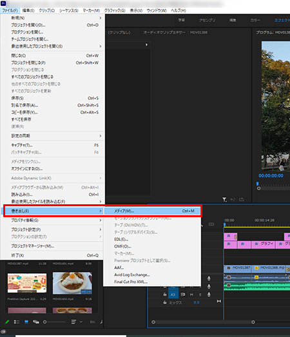290x337 pixels.
Task: Click the expand arrow in effect controls panel
Action: (x=146, y=44)
